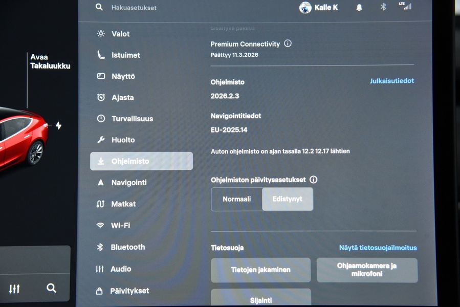
Task: Select Normaali update preference
Action: point(237,199)
